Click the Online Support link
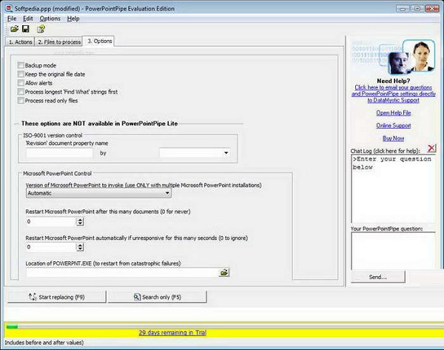The height and width of the screenshot is (350, 444). [394, 126]
